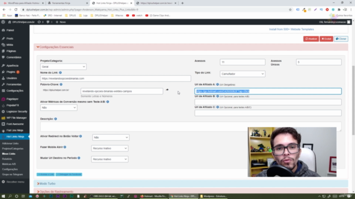Click the Acessar o Link button
355x199 pixels.
tap(45, 175)
